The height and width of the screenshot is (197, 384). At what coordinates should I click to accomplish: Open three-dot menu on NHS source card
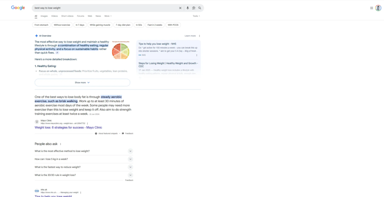tap(197, 55)
